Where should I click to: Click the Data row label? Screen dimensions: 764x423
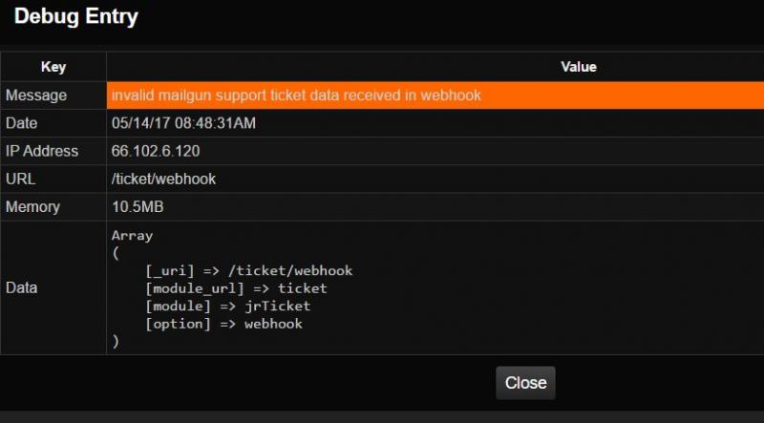[22, 287]
